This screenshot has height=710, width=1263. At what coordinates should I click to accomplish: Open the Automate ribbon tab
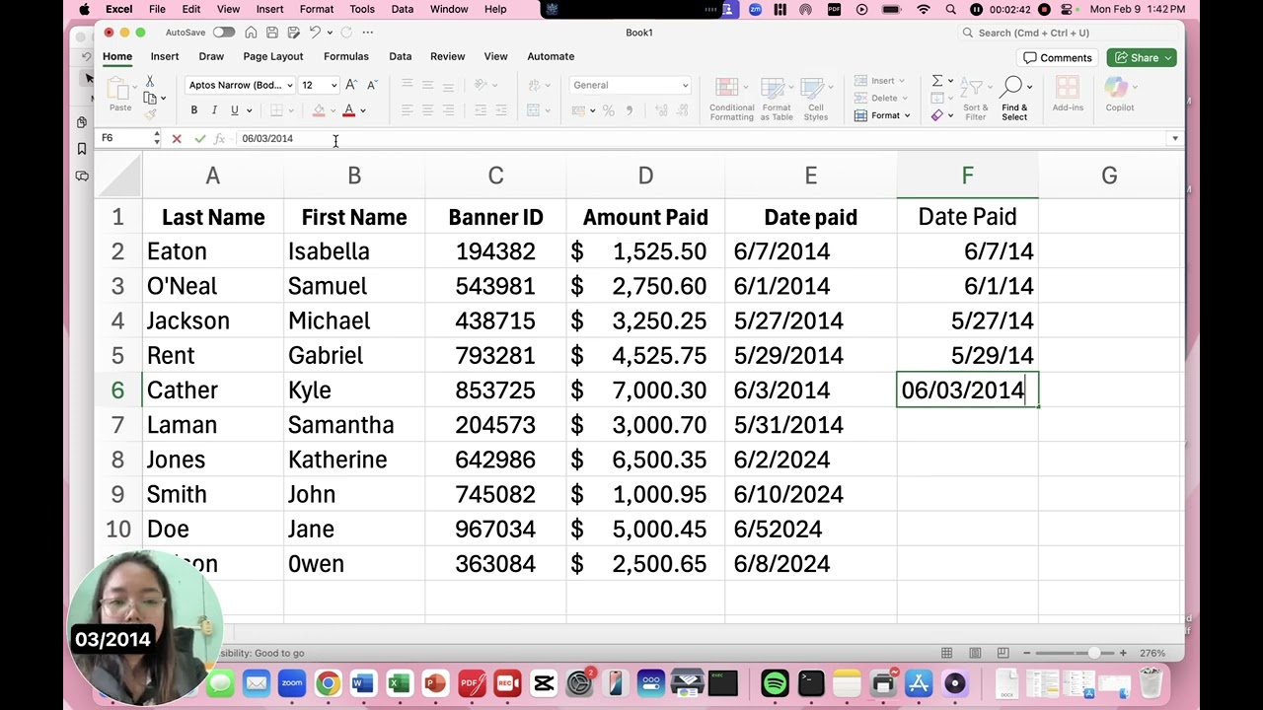(x=551, y=56)
